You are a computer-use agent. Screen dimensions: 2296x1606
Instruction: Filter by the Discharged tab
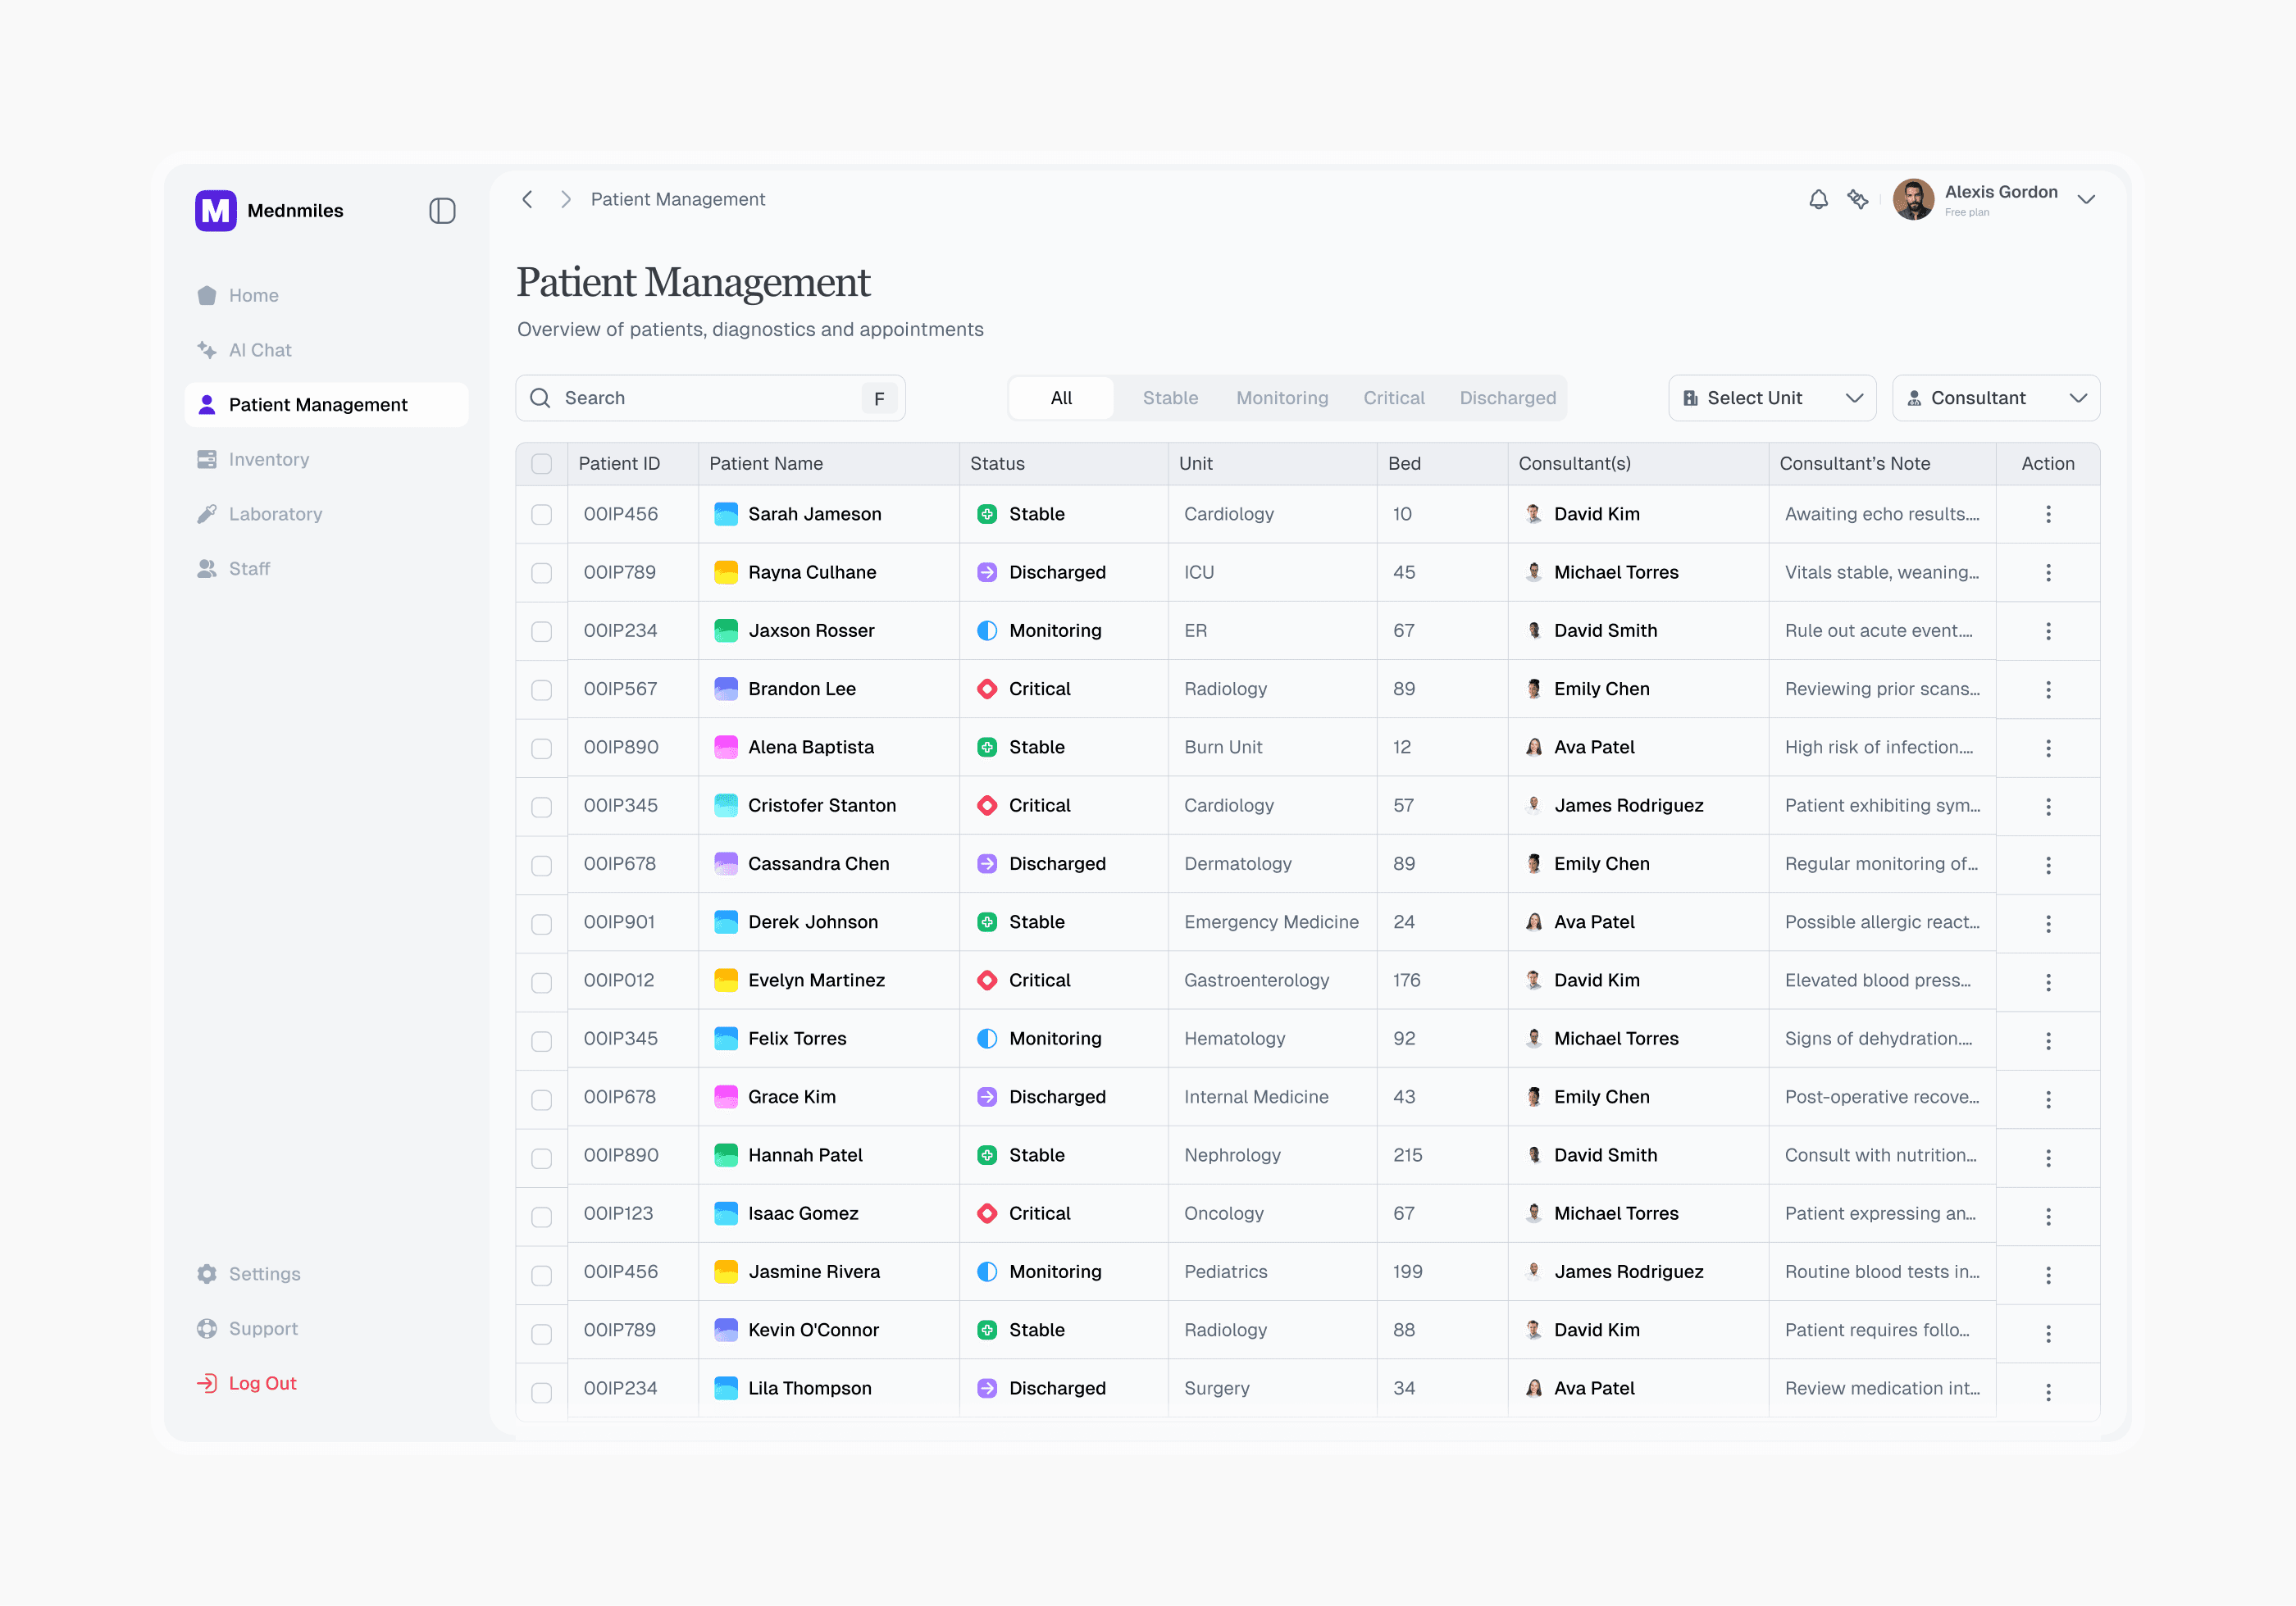click(x=1507, y=398)
